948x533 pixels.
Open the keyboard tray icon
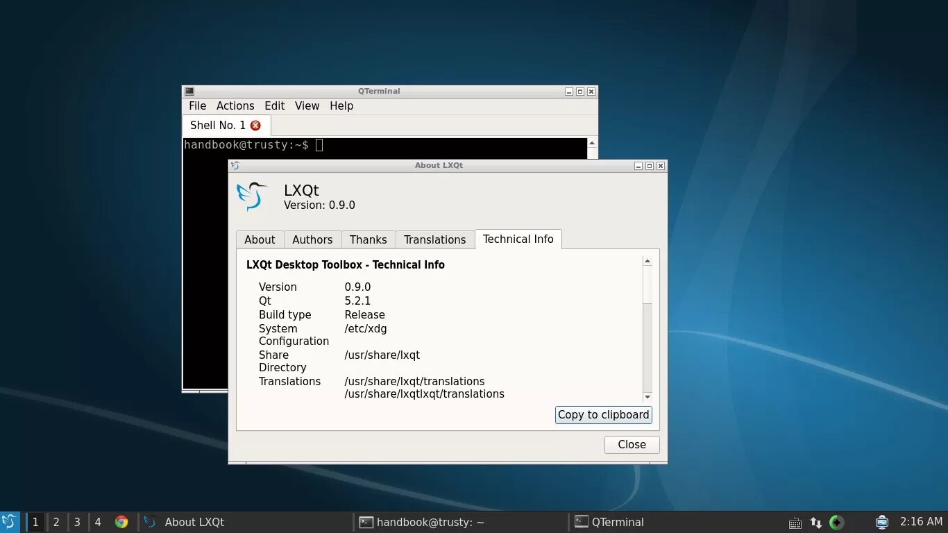(x=795, y=523)
